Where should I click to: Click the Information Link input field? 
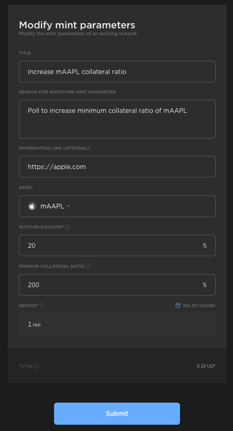point(117,166)
